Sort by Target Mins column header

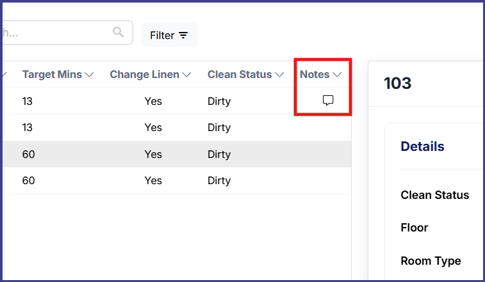pyautogui.click(x=52, y=74)
